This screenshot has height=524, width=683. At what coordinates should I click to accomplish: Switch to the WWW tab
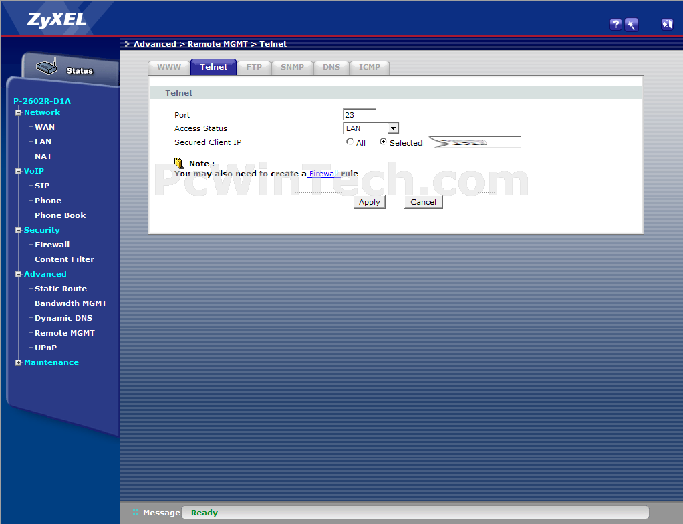click(169, 67)
